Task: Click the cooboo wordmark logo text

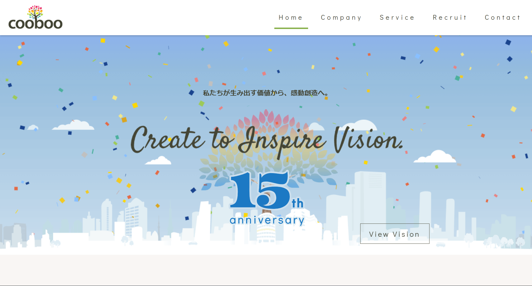Action: coord(35,24)
